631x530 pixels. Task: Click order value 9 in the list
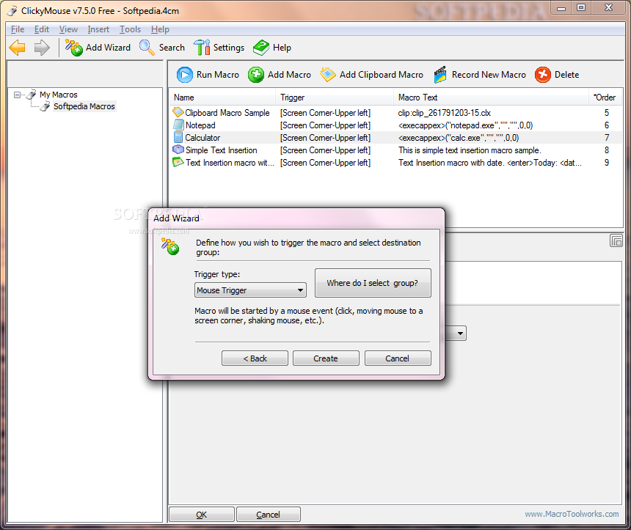coord(607,163)
